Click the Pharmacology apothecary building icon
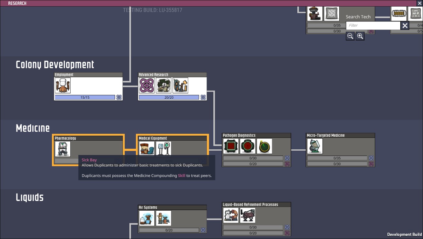 [x=63, y=149]
